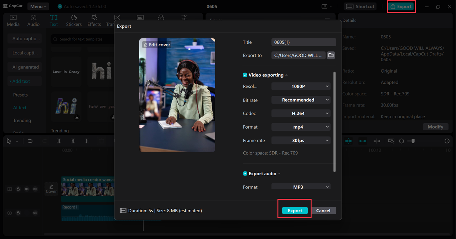Click the Undo arrow in timeline toolbar
The image size is (456, 239).
coord(30,141)
